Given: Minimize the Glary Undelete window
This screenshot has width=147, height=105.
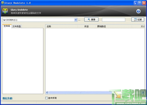Looking at the screenshot, I should (x=135, y=3).
